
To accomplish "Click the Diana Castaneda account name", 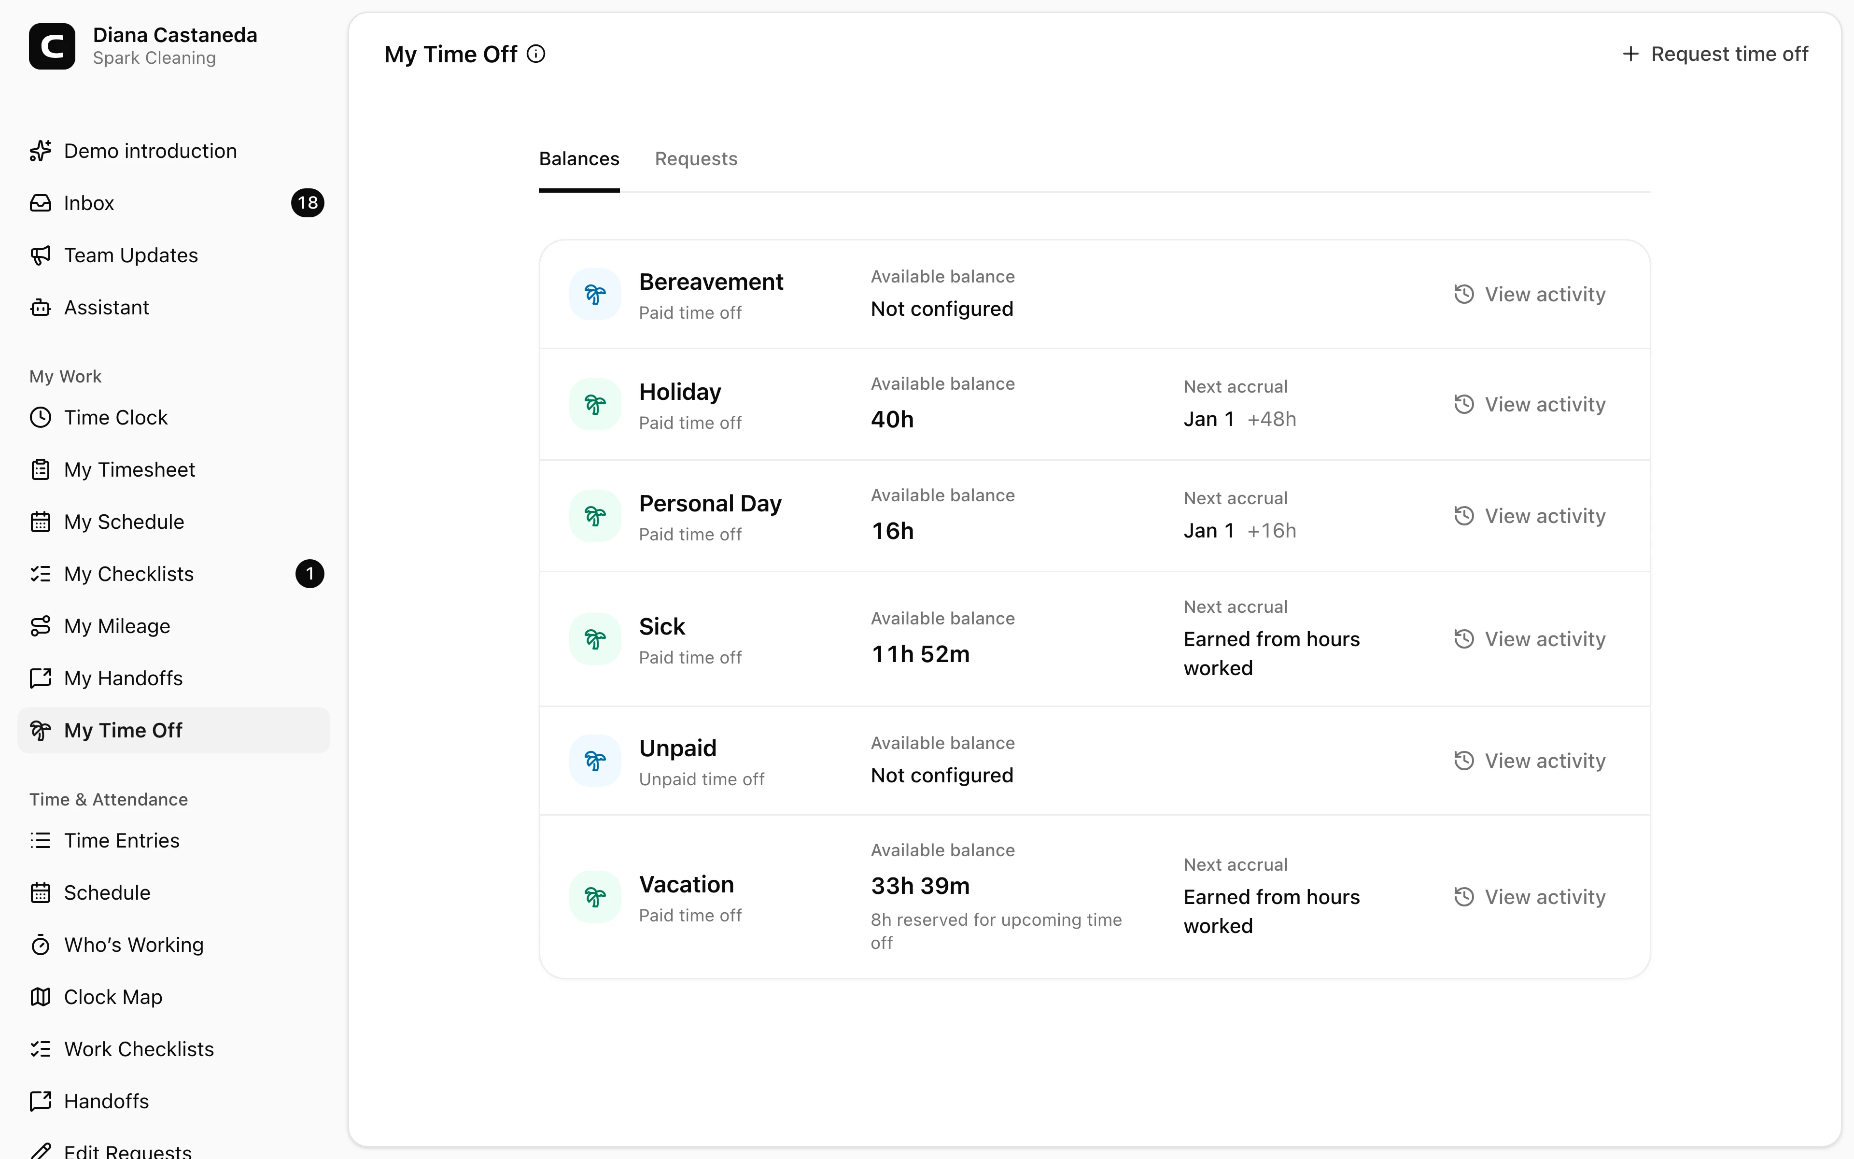I will click(x=175, y=34).
